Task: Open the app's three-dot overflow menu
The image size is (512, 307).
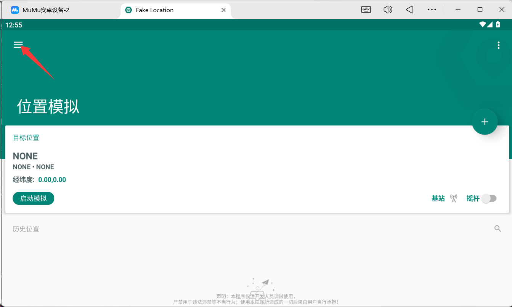Action: pyautogui.click(x=498, y=46)
